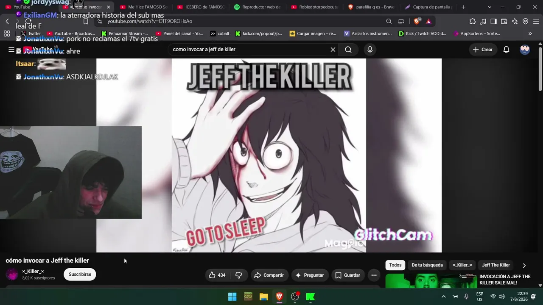Open the YouTube hamburger guide menu
The image size is (543, 305).
pyautogui.click(x=11, y=50)
